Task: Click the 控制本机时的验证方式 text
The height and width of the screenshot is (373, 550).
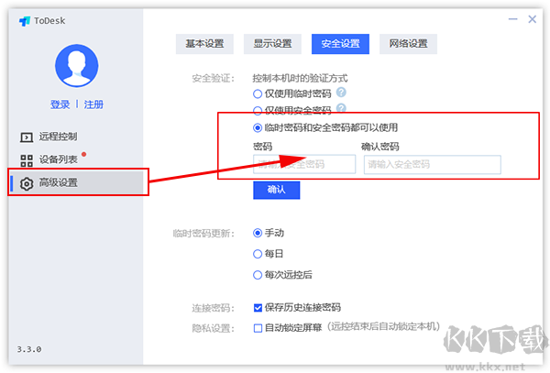Action: click(x=301, y=78)
